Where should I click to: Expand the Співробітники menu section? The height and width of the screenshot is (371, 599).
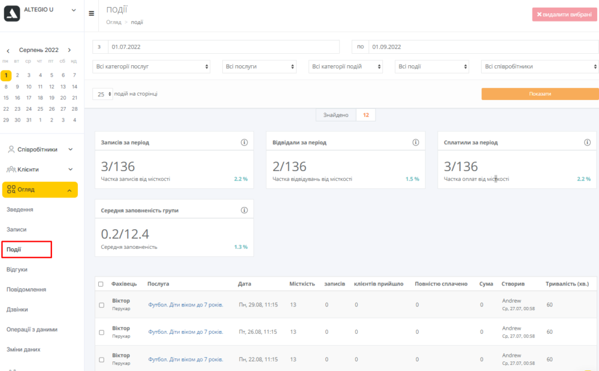pos(70,149)
